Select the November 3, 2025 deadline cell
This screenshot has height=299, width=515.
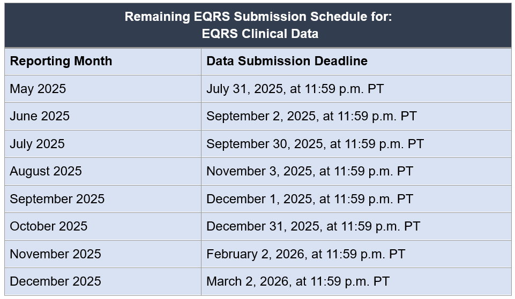pos(356,171)
